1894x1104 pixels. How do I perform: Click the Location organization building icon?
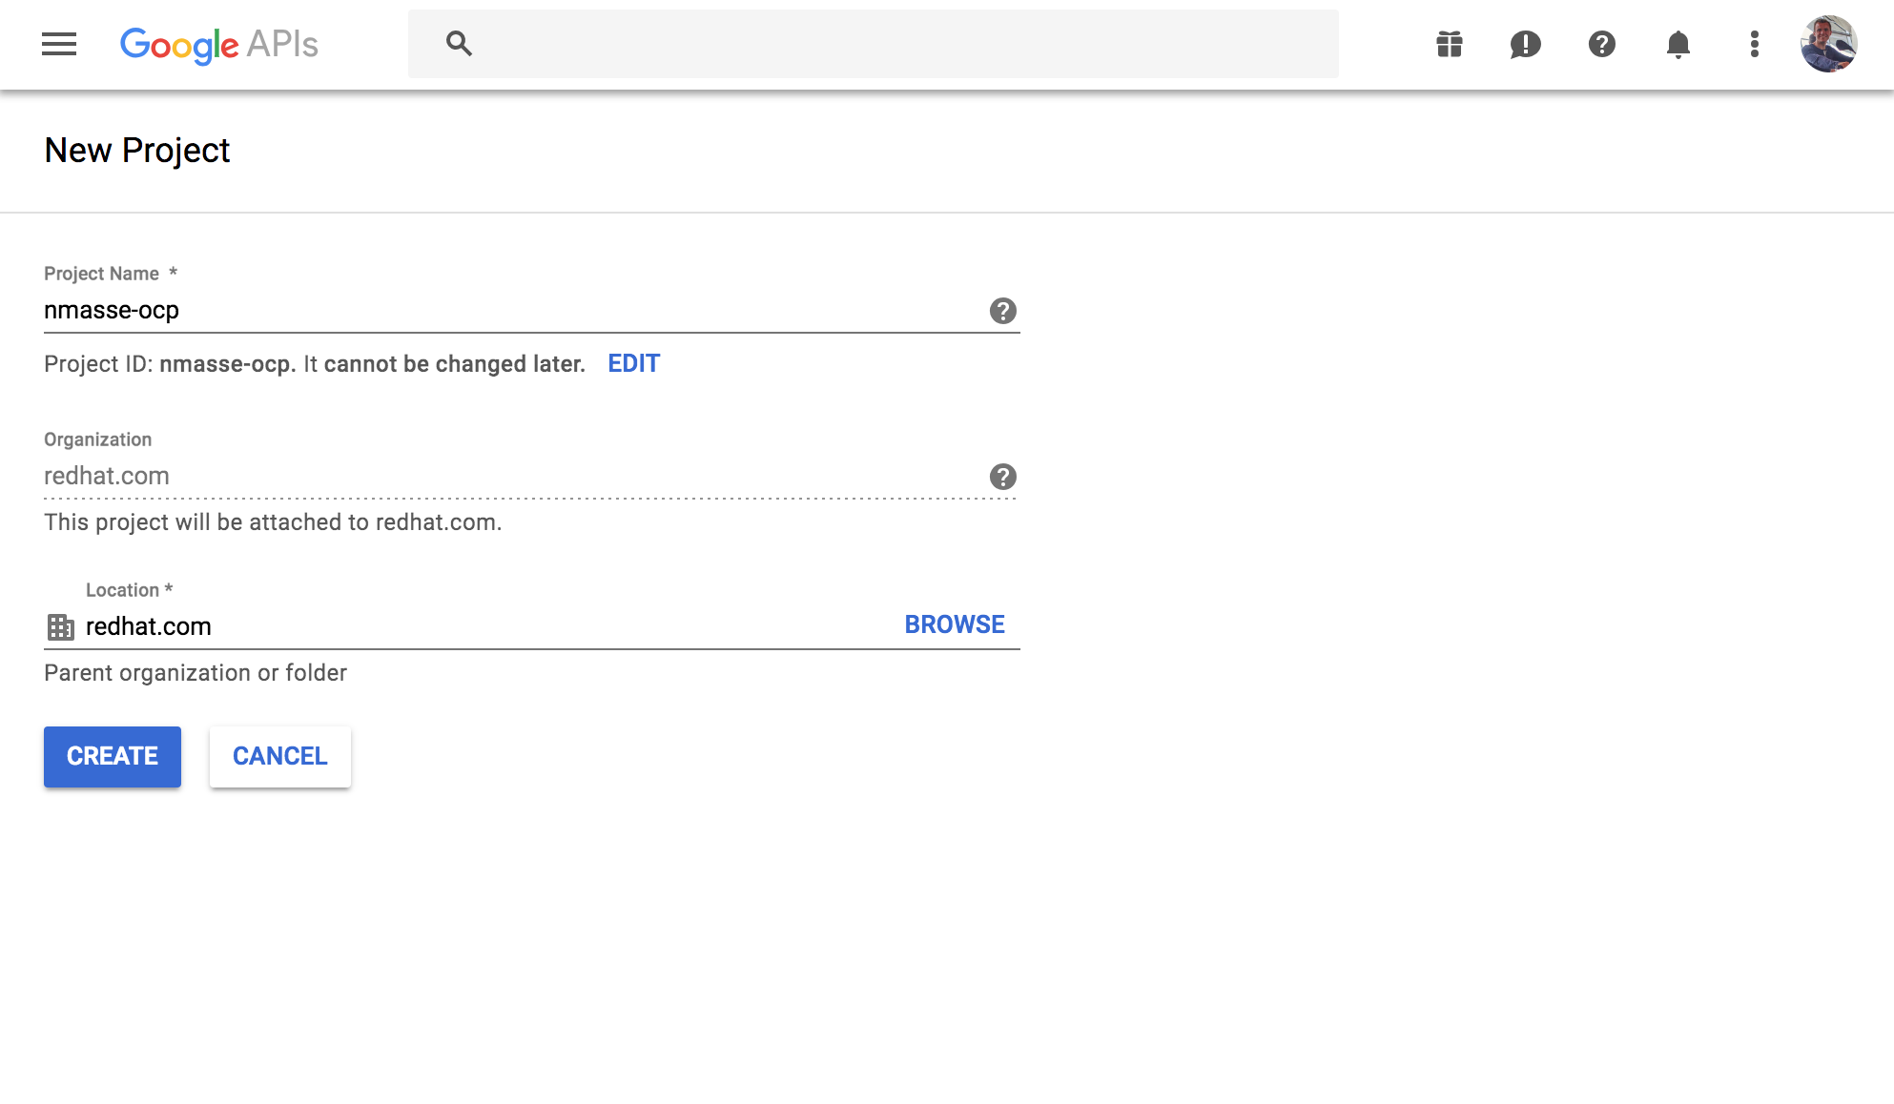pos(60,626)
